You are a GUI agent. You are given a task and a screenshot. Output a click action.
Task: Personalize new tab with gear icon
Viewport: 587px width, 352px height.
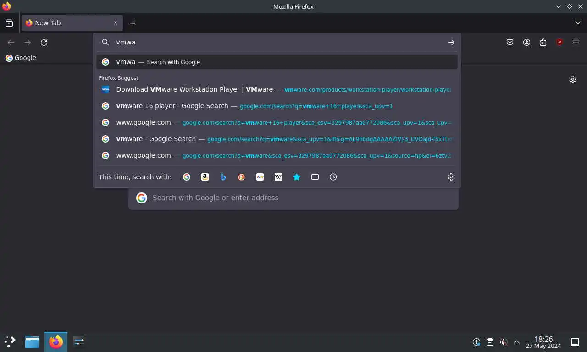[573, 79]
